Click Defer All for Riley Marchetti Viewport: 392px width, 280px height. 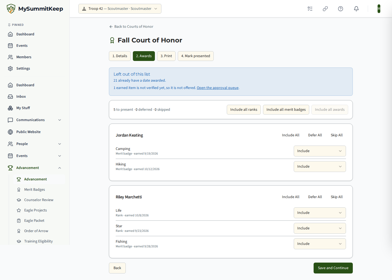tap(315, 197)
